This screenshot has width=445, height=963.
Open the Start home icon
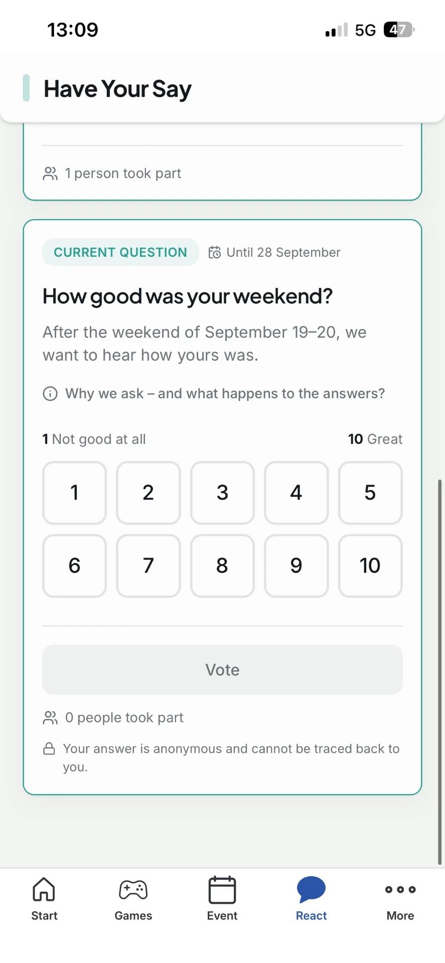tap(44, 889)
